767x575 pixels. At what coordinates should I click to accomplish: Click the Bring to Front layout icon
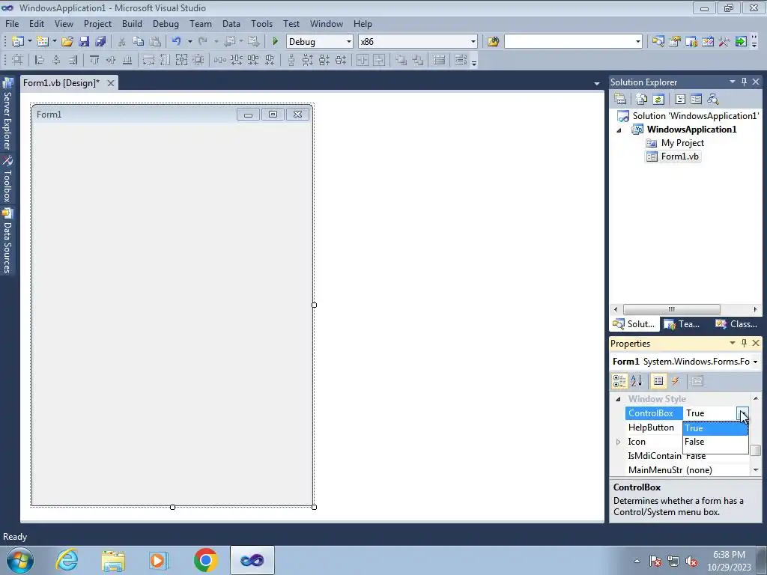[x=401, y=60]
